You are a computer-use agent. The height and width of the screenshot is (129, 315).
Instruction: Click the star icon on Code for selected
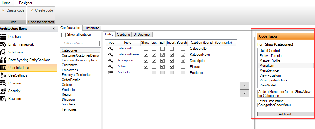pyautogui.click(x=32, y=10)
